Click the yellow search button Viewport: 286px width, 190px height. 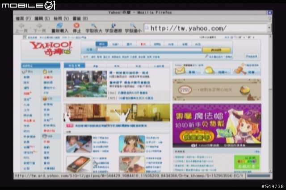coord(216,50)
